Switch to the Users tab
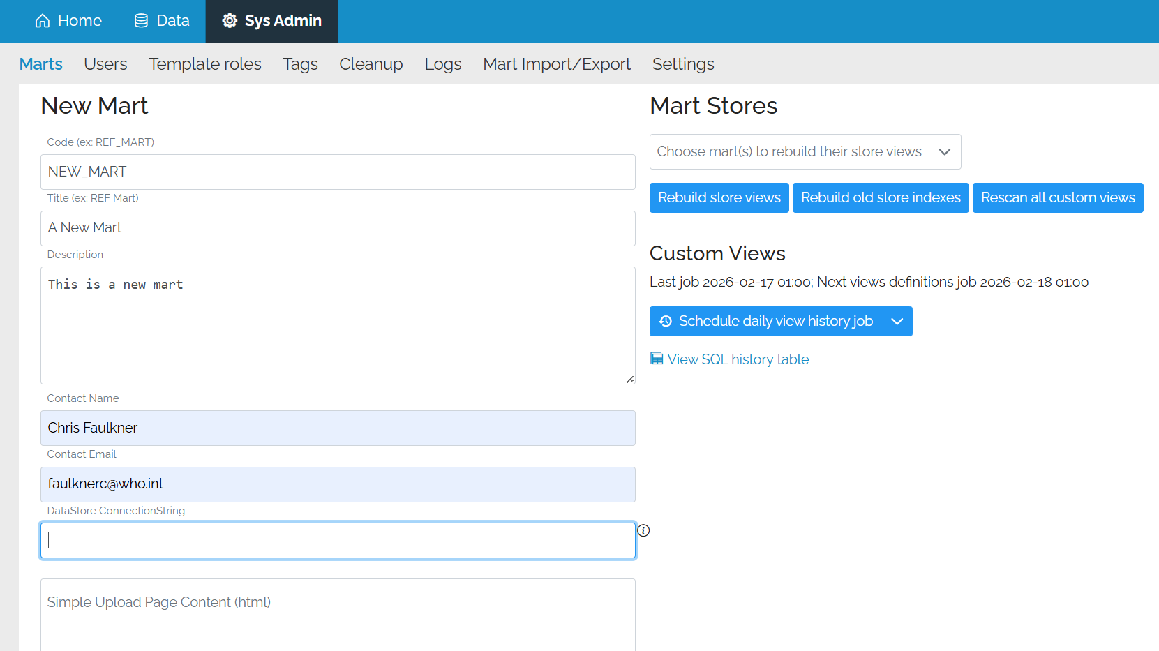The width and height of the screenshot is (1159, 651). tap(105, 63)
